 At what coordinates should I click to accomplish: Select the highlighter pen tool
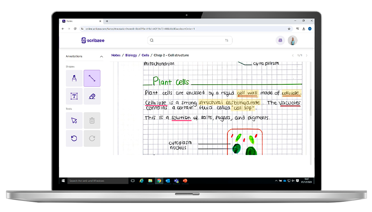pos(74,78)
